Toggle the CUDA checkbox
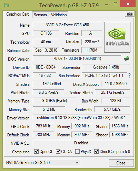 (58, 151)
